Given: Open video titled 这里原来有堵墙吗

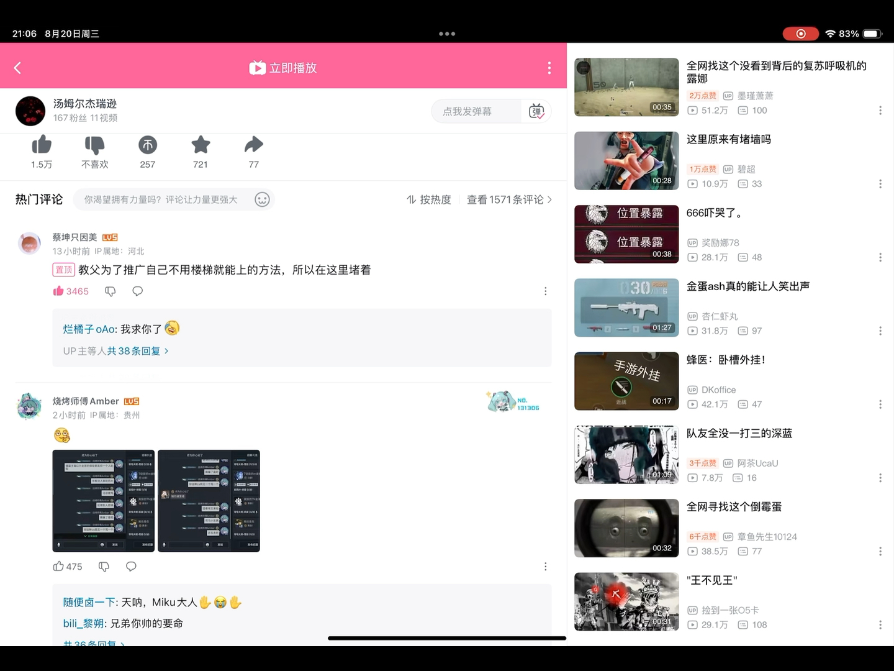Looking at the screenshot, I should pos(729,139).
